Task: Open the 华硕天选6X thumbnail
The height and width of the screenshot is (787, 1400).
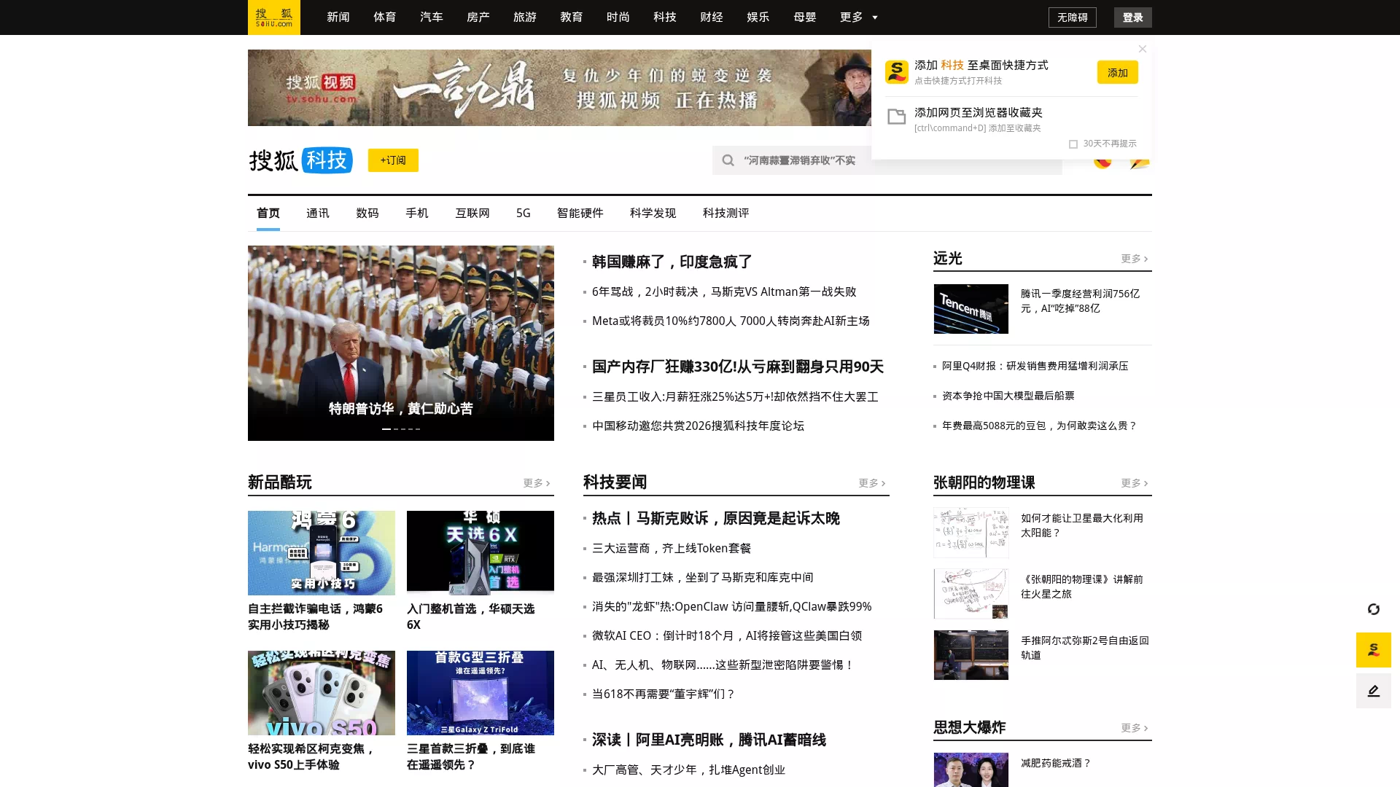Action: [481, 553]
